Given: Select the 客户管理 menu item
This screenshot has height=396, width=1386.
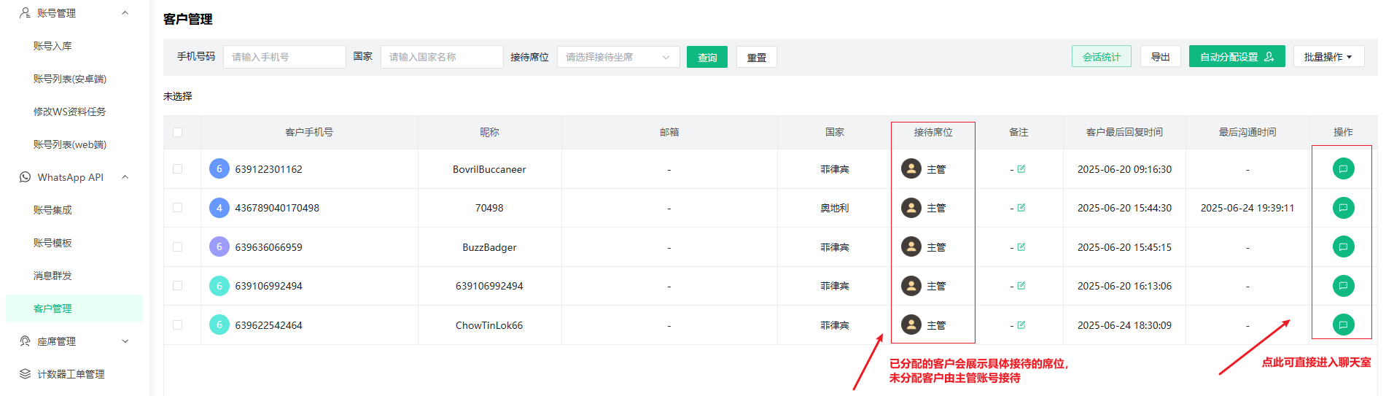Looking at the screenshot, I should [x=74, y=308].
